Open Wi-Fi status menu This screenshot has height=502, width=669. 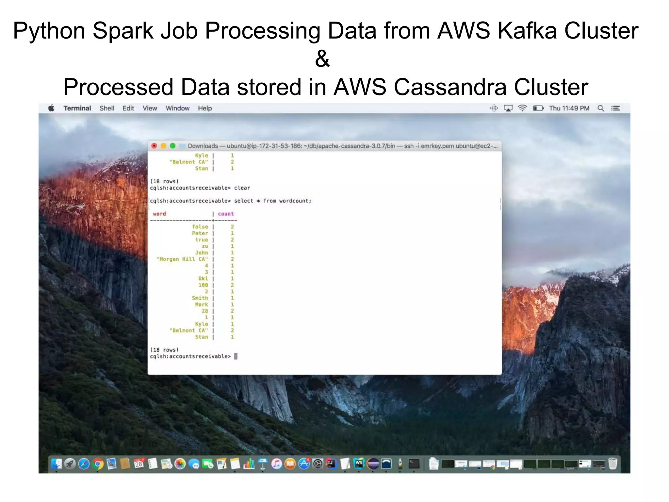tap(522, 108)
